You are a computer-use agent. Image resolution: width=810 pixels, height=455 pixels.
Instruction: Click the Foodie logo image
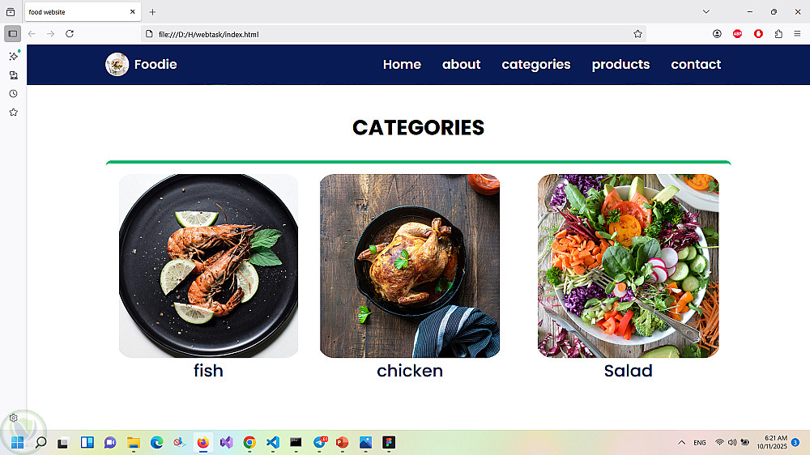point(117,65)
